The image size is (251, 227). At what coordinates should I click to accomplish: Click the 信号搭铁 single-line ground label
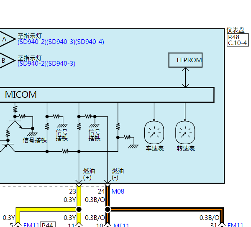point(35,140)
